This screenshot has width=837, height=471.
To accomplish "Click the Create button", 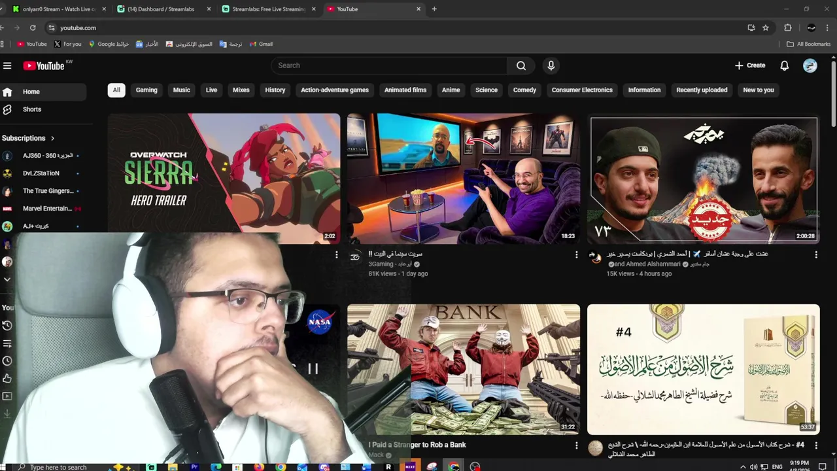I will 750,65.
